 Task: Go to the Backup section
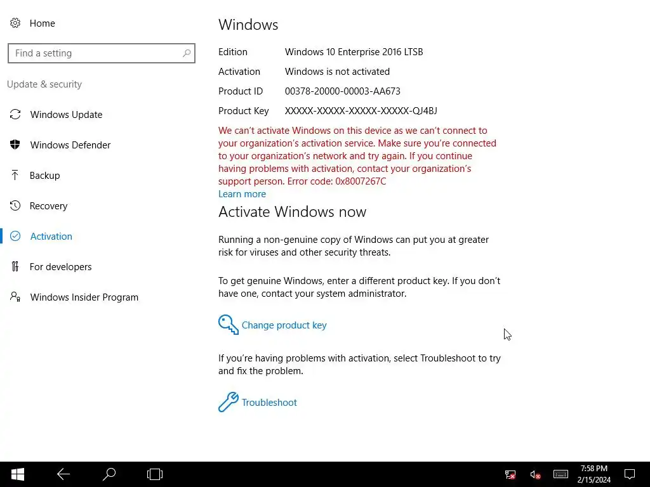pos(45,175)
